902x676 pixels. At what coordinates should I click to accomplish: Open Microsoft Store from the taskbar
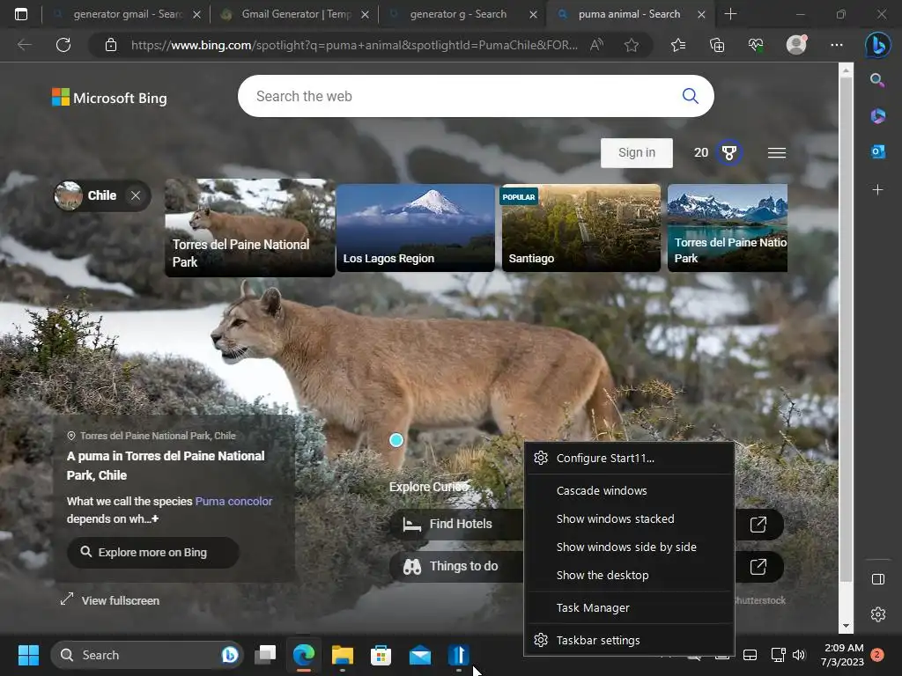(381, 655)
